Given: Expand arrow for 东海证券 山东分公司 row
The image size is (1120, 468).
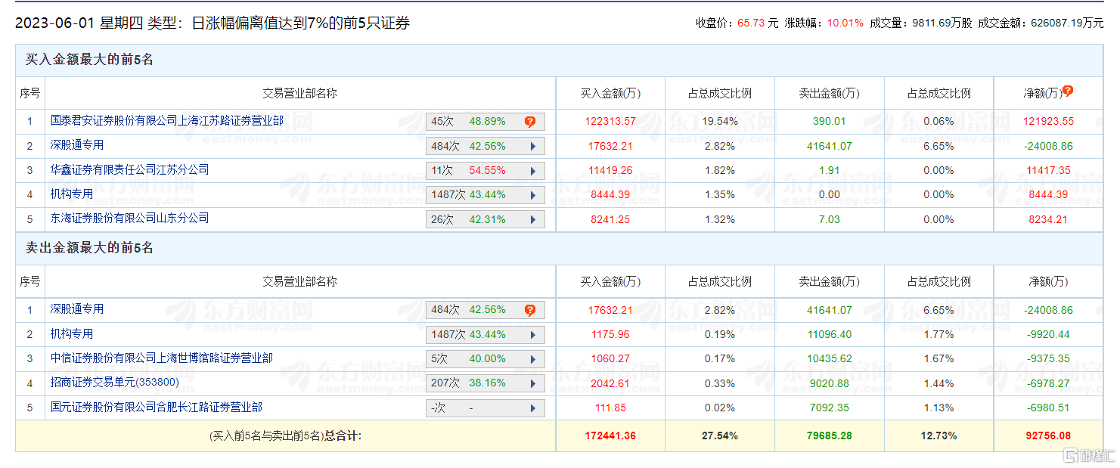Looking at the screenshot, I should pyautogui.click(x=532, y=219).
